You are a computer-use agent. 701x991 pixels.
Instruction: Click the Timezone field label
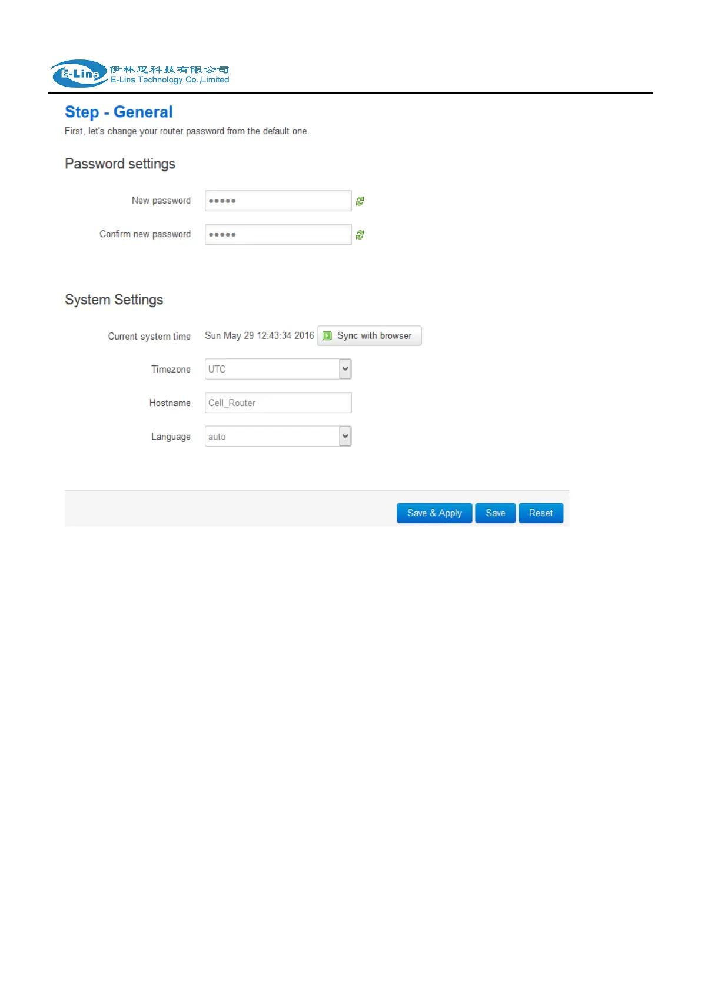point(171,370)
